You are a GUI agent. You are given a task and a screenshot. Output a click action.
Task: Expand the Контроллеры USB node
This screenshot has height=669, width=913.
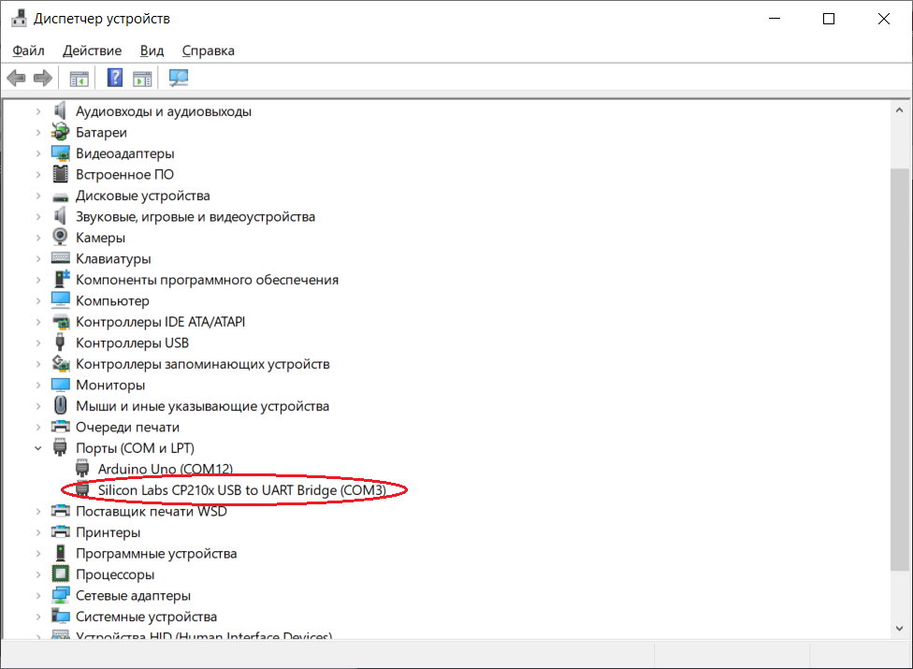click(38, 343)
